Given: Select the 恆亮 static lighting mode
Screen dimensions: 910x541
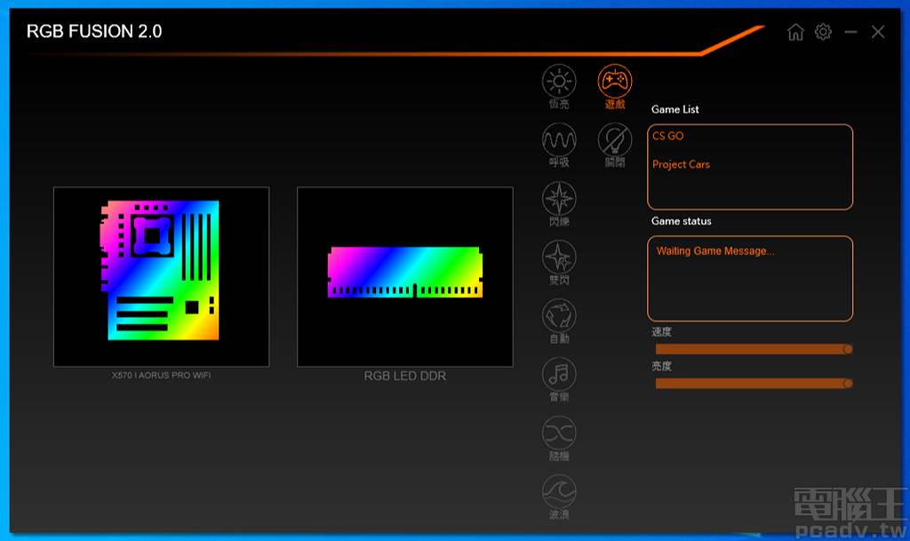Looking at the screenshot, I should coord(559,80).
